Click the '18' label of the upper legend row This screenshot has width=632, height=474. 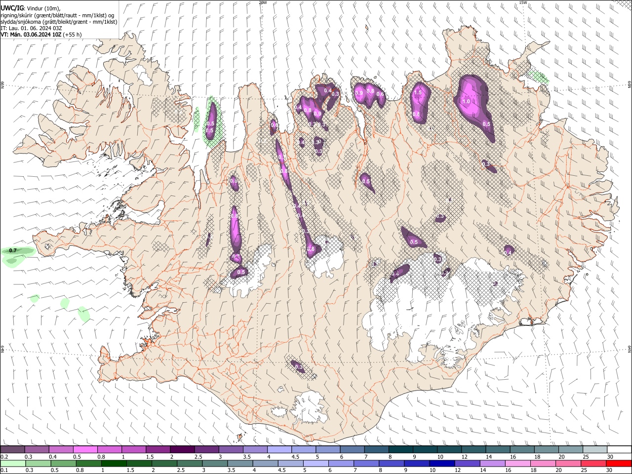[537, 457]
